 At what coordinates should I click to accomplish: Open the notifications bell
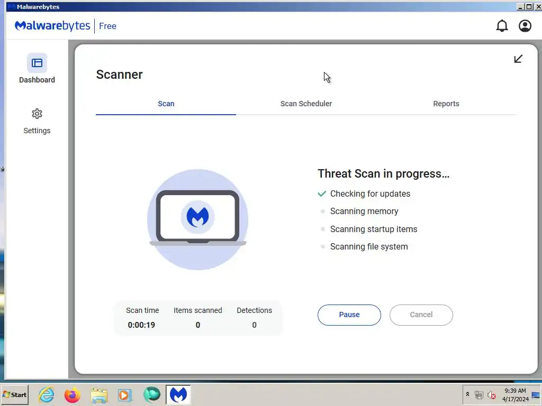click(502, 26)
